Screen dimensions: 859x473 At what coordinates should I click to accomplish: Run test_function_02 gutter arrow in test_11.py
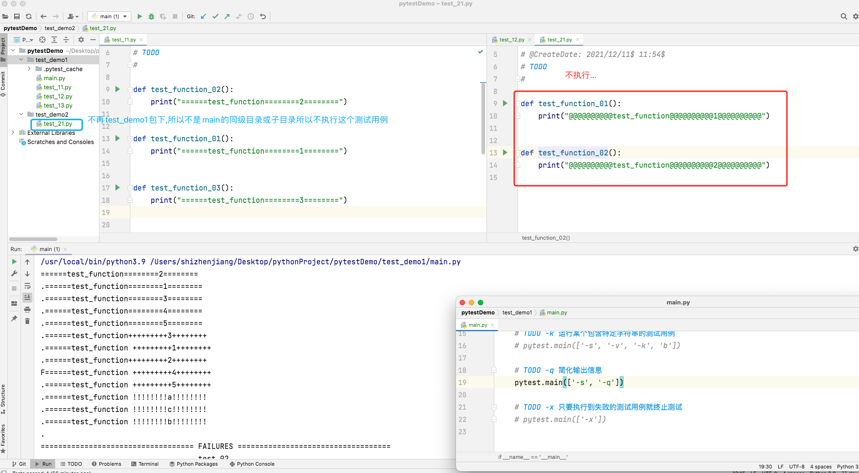coord(118,89)
